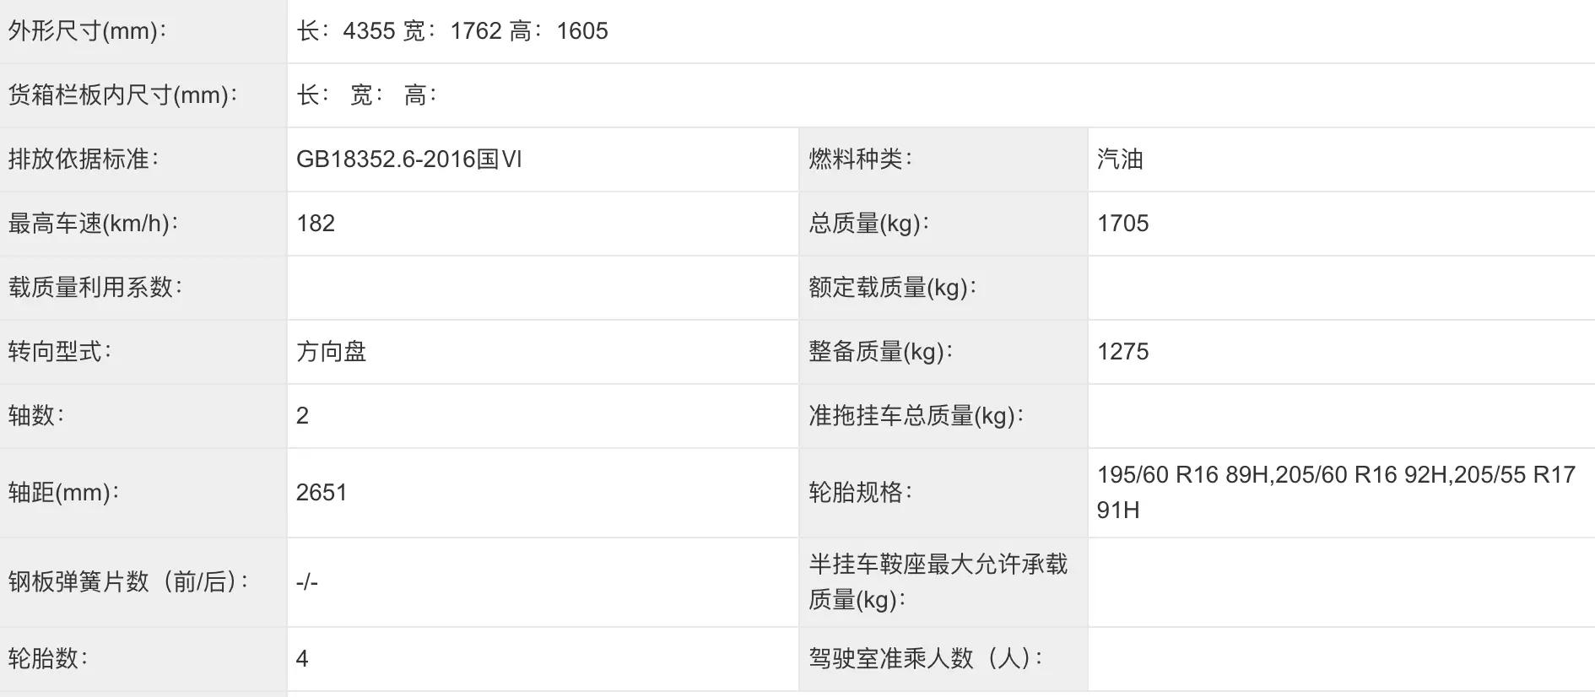The height and width of the screenshot is (697, 1595).
Task: Select the fuel type value 汽油
Action: (x=1120, y=159)
